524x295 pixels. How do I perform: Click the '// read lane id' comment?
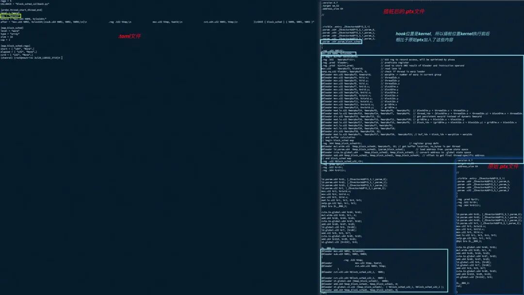[x=391, y=69]
